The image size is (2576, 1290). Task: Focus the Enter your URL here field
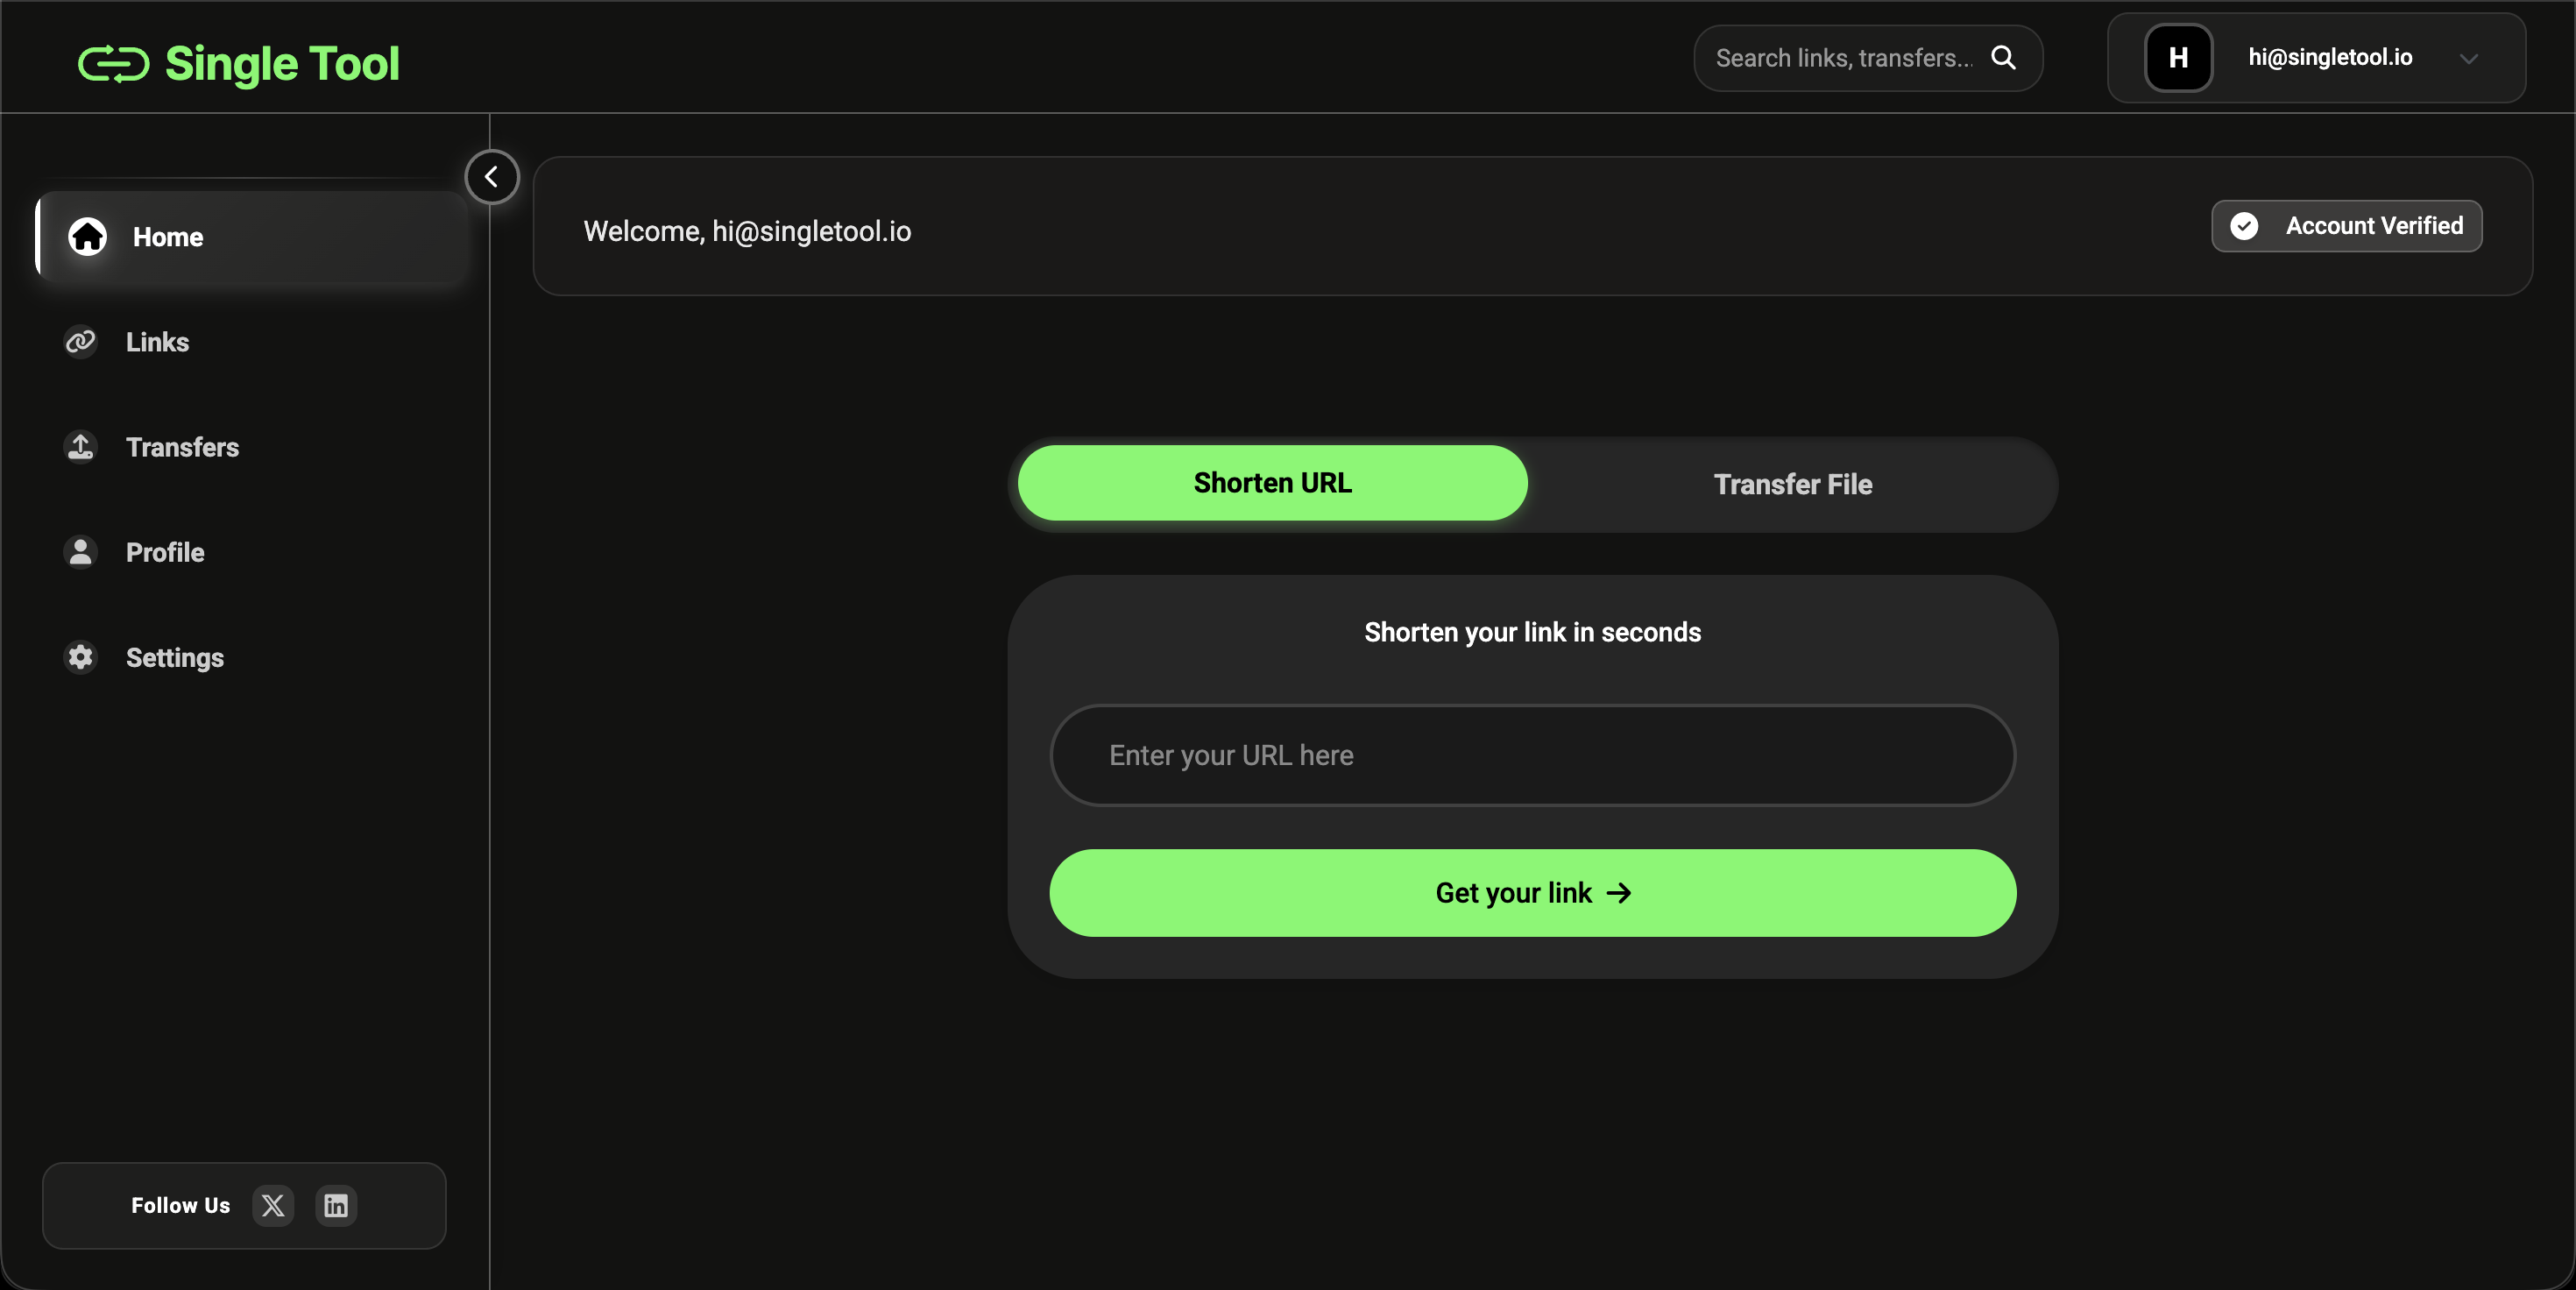pyautogui.click(x=1532, y=755)
